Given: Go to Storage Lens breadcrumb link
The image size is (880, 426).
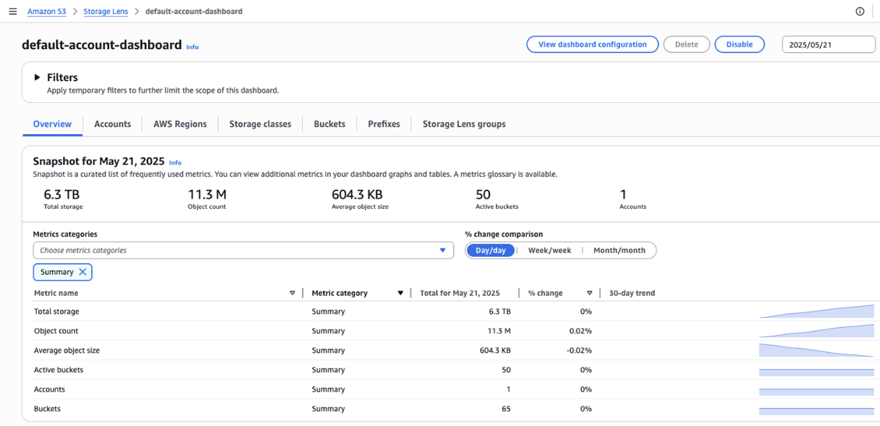Looking at the screenshot, I should [106, 11].
